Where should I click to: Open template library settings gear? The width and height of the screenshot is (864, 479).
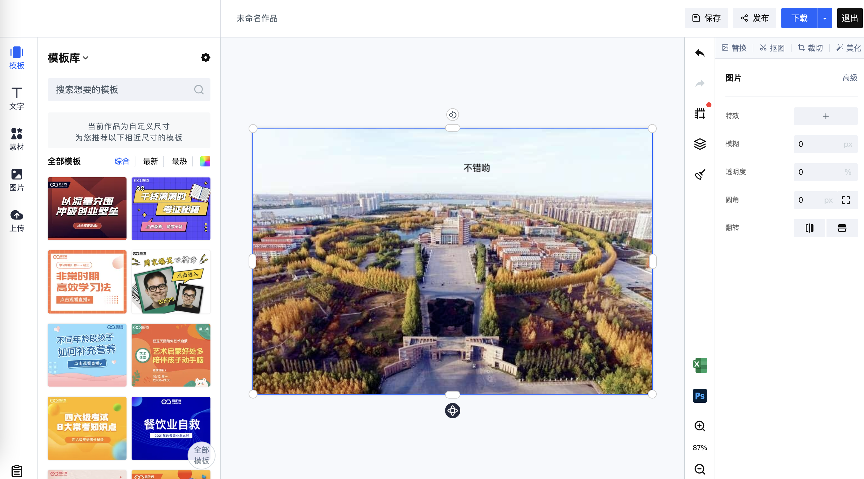pyautogui.click(x=206, y=58)
